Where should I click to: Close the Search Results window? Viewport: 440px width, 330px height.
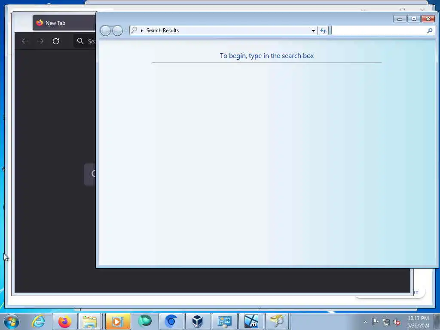click(428, 19)
